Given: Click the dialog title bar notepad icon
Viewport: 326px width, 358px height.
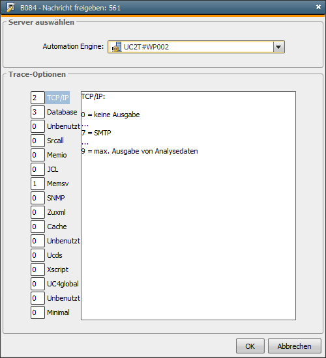Looking at the screenshot, I should coord(10,7).
